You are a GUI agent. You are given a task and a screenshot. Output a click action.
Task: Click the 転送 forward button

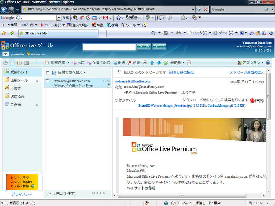coord(119,62)
